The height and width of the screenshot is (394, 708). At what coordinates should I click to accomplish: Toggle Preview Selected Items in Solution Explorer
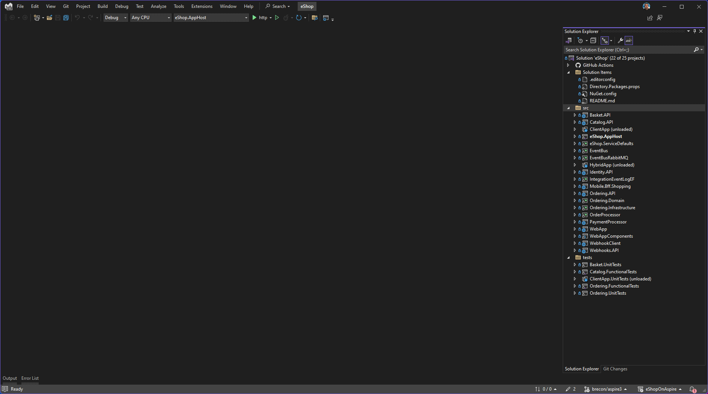(x=629, y=40)
